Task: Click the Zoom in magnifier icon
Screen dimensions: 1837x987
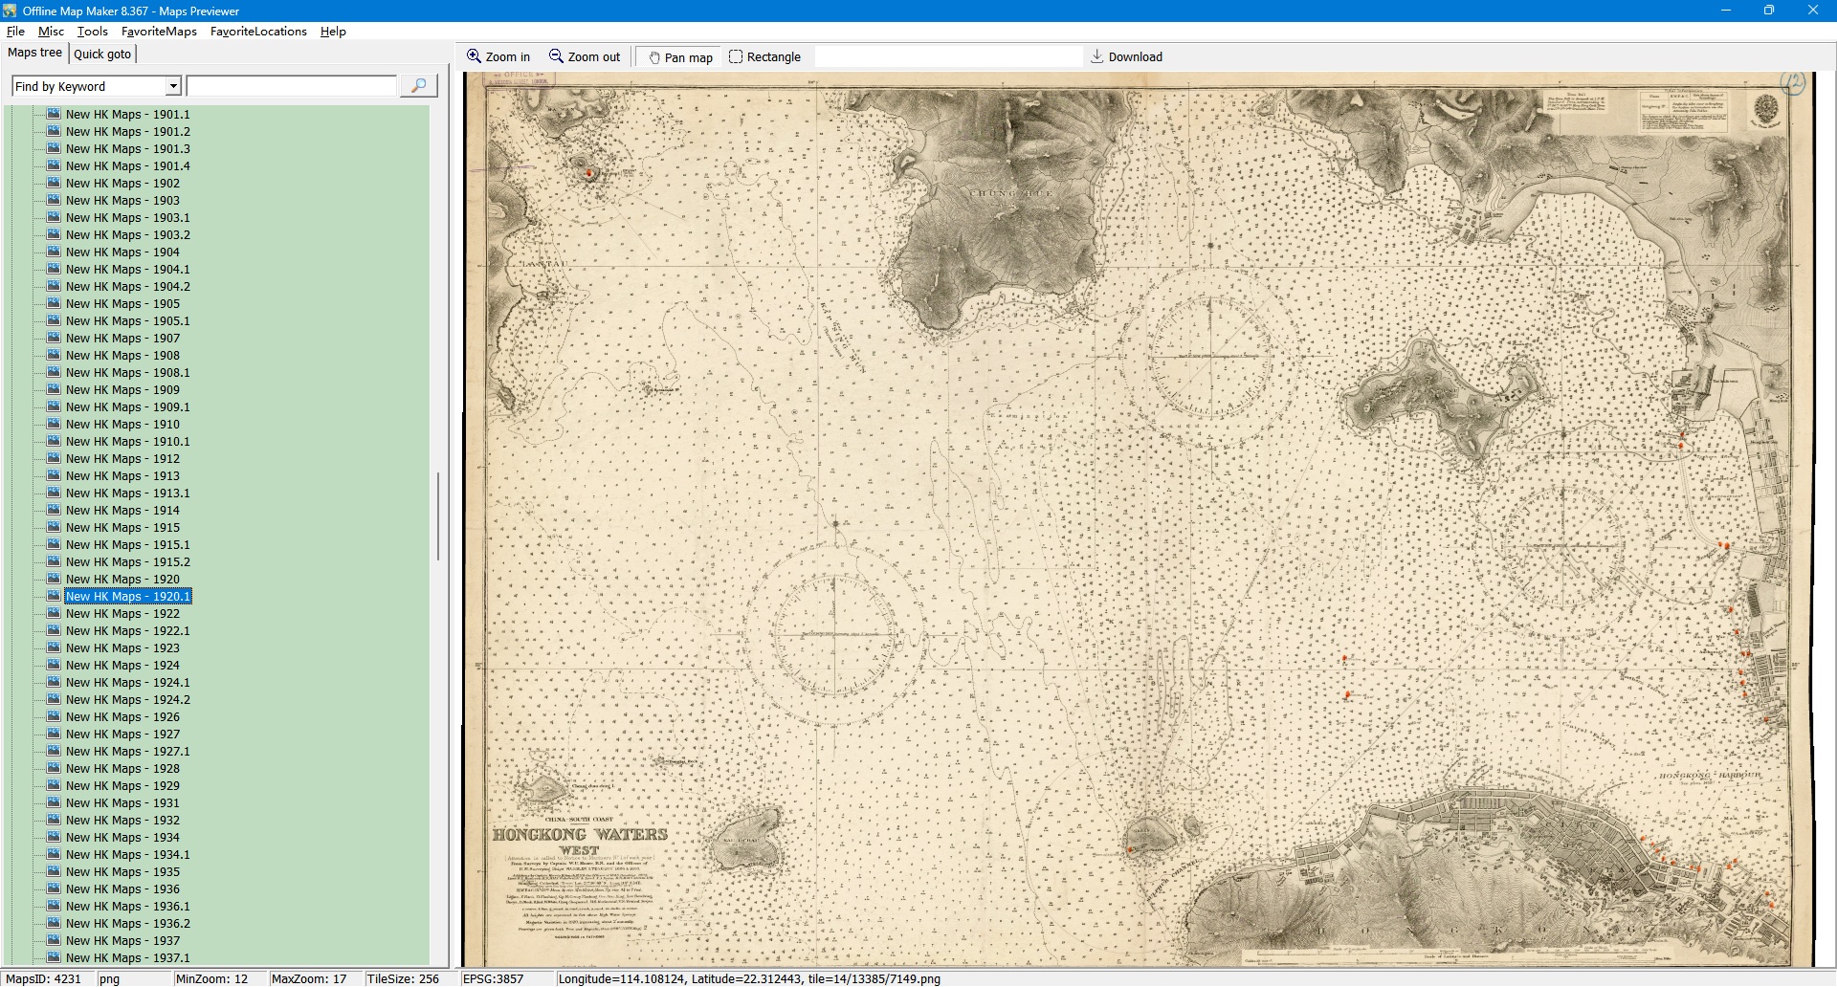Action: [x=474, y=56]
